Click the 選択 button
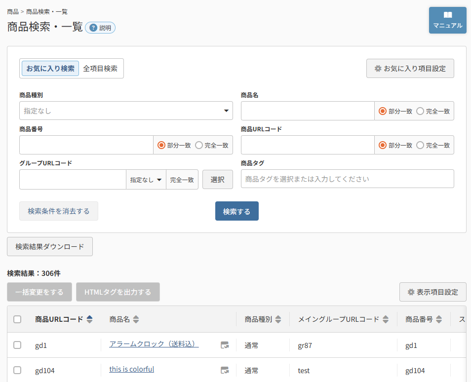471x382 pixels. pyautogui.click(x=217, y=180)
